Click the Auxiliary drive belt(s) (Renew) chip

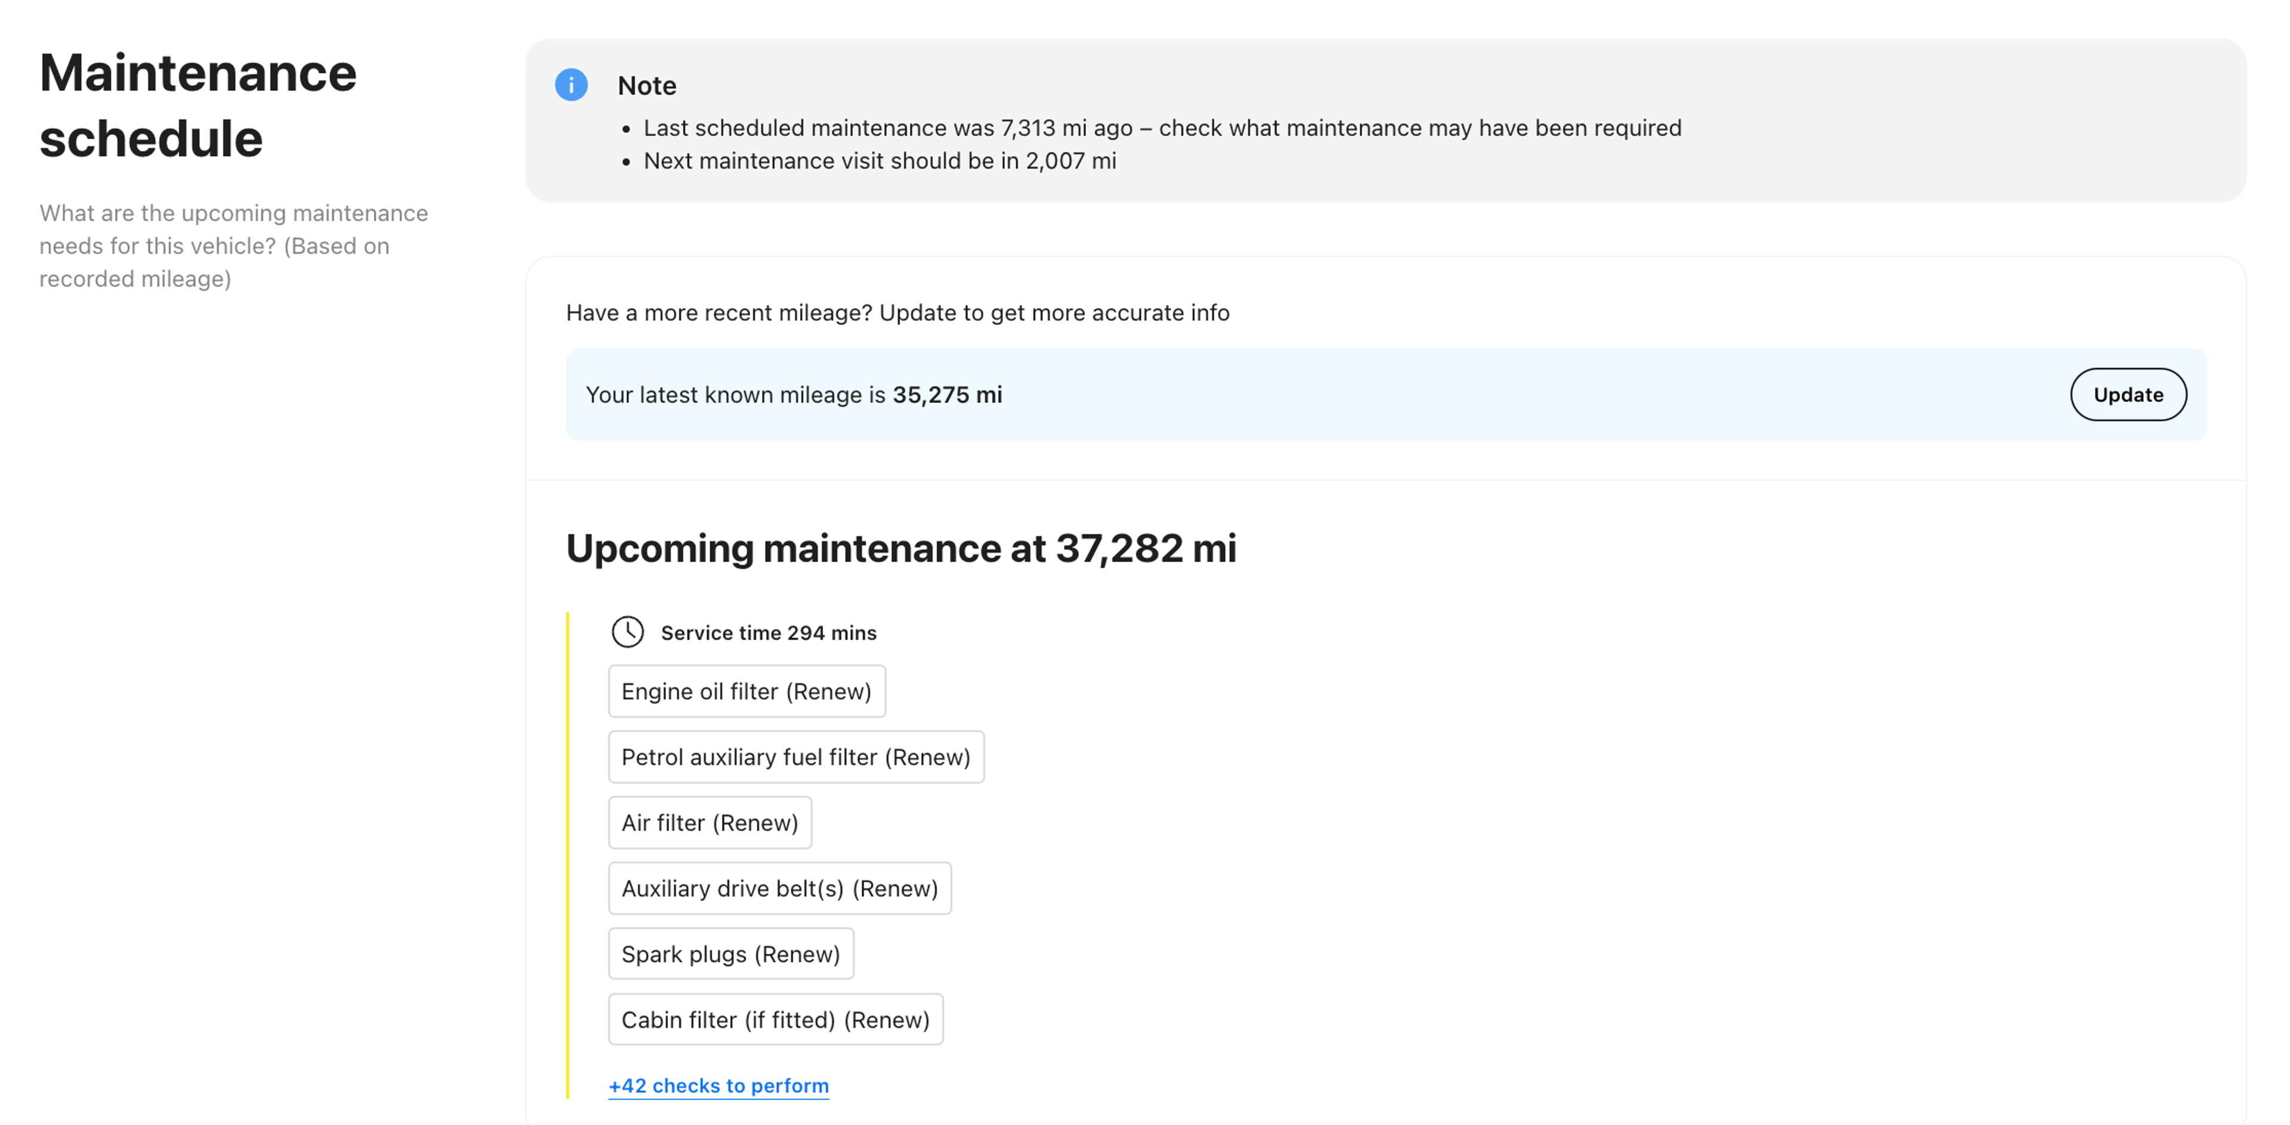(779, 889)
